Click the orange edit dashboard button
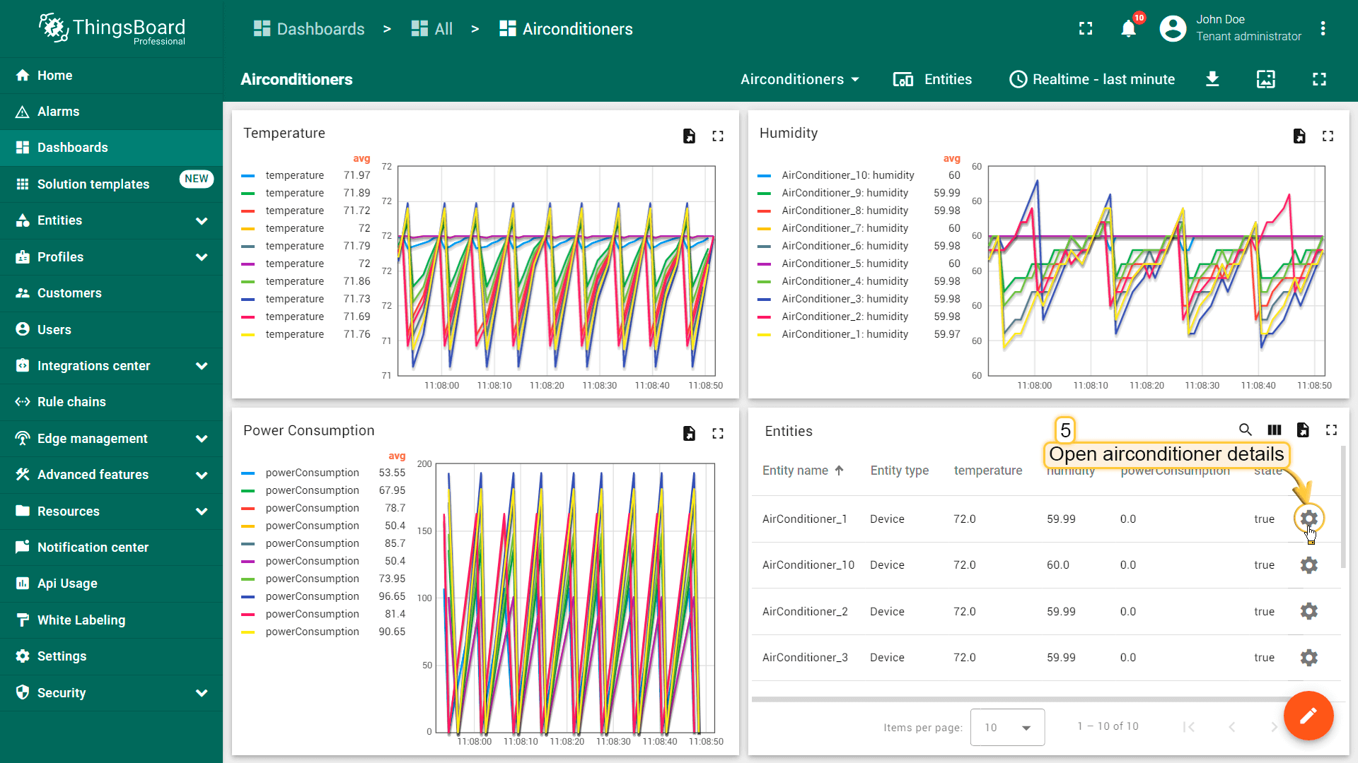 coord(1308,716)
